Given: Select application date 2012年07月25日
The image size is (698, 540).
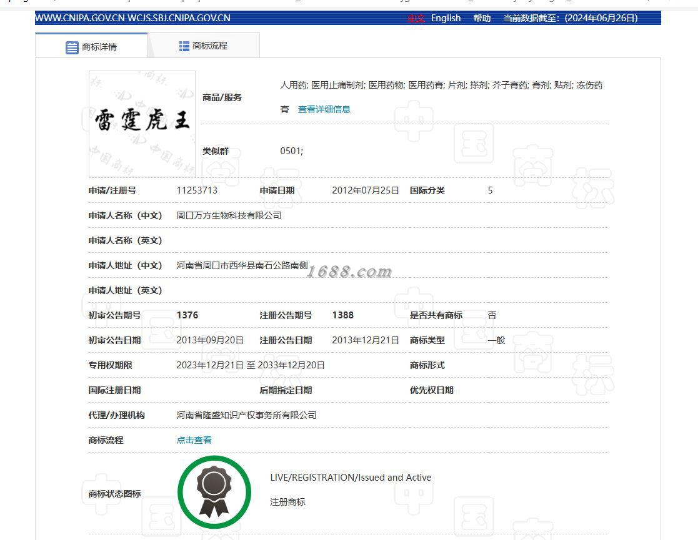Looking at the screenshot, I should click(366, 190).
